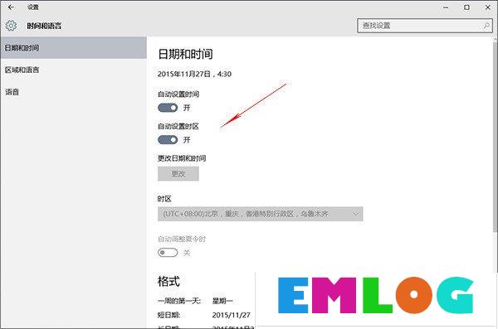Click the settings gear icon

11,26
